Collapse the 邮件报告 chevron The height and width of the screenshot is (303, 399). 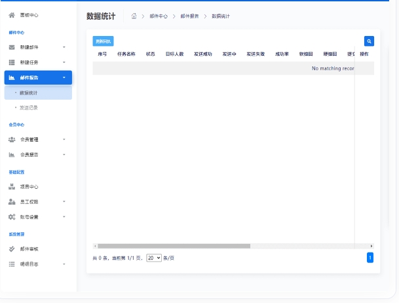click(64, 77)
